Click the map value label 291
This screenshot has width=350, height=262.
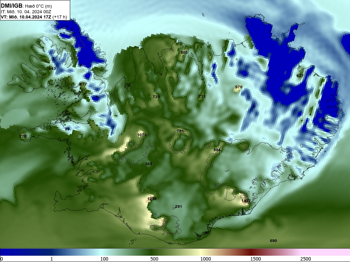coord(178,206)
